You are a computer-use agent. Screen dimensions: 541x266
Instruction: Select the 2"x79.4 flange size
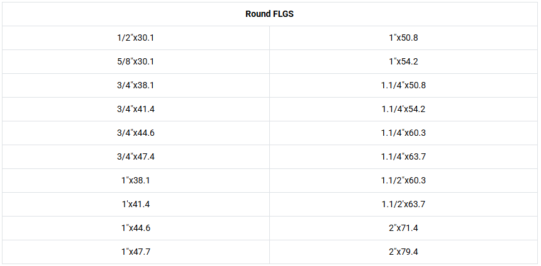click(403, 252)
